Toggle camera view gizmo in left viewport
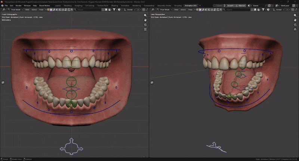 coord(145,25)
